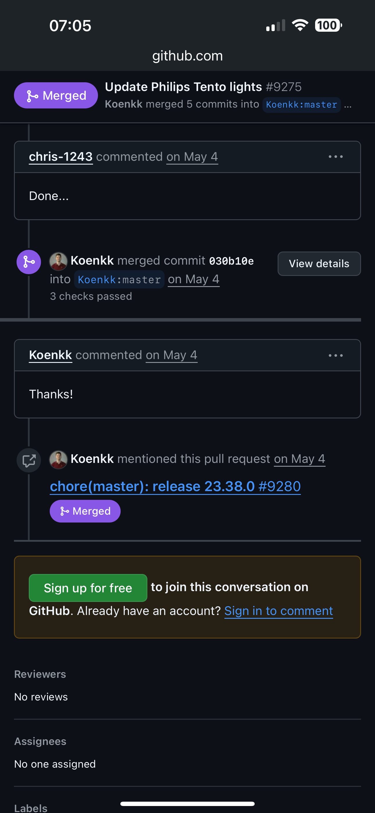Tap the github.com address bar
The image size is (375, 813).
tap(187, 56)
